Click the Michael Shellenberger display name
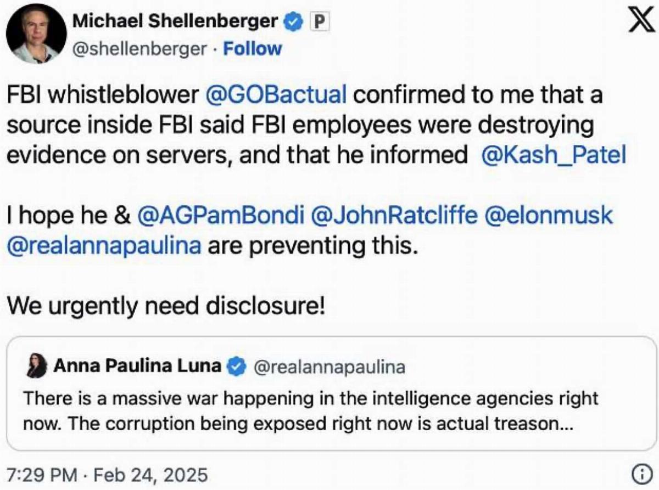659x490 pixels. [176, 22]
